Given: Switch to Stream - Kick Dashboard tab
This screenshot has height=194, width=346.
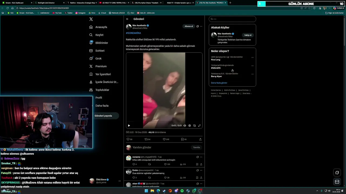Looking at the screenshot, I should point(17,3).
